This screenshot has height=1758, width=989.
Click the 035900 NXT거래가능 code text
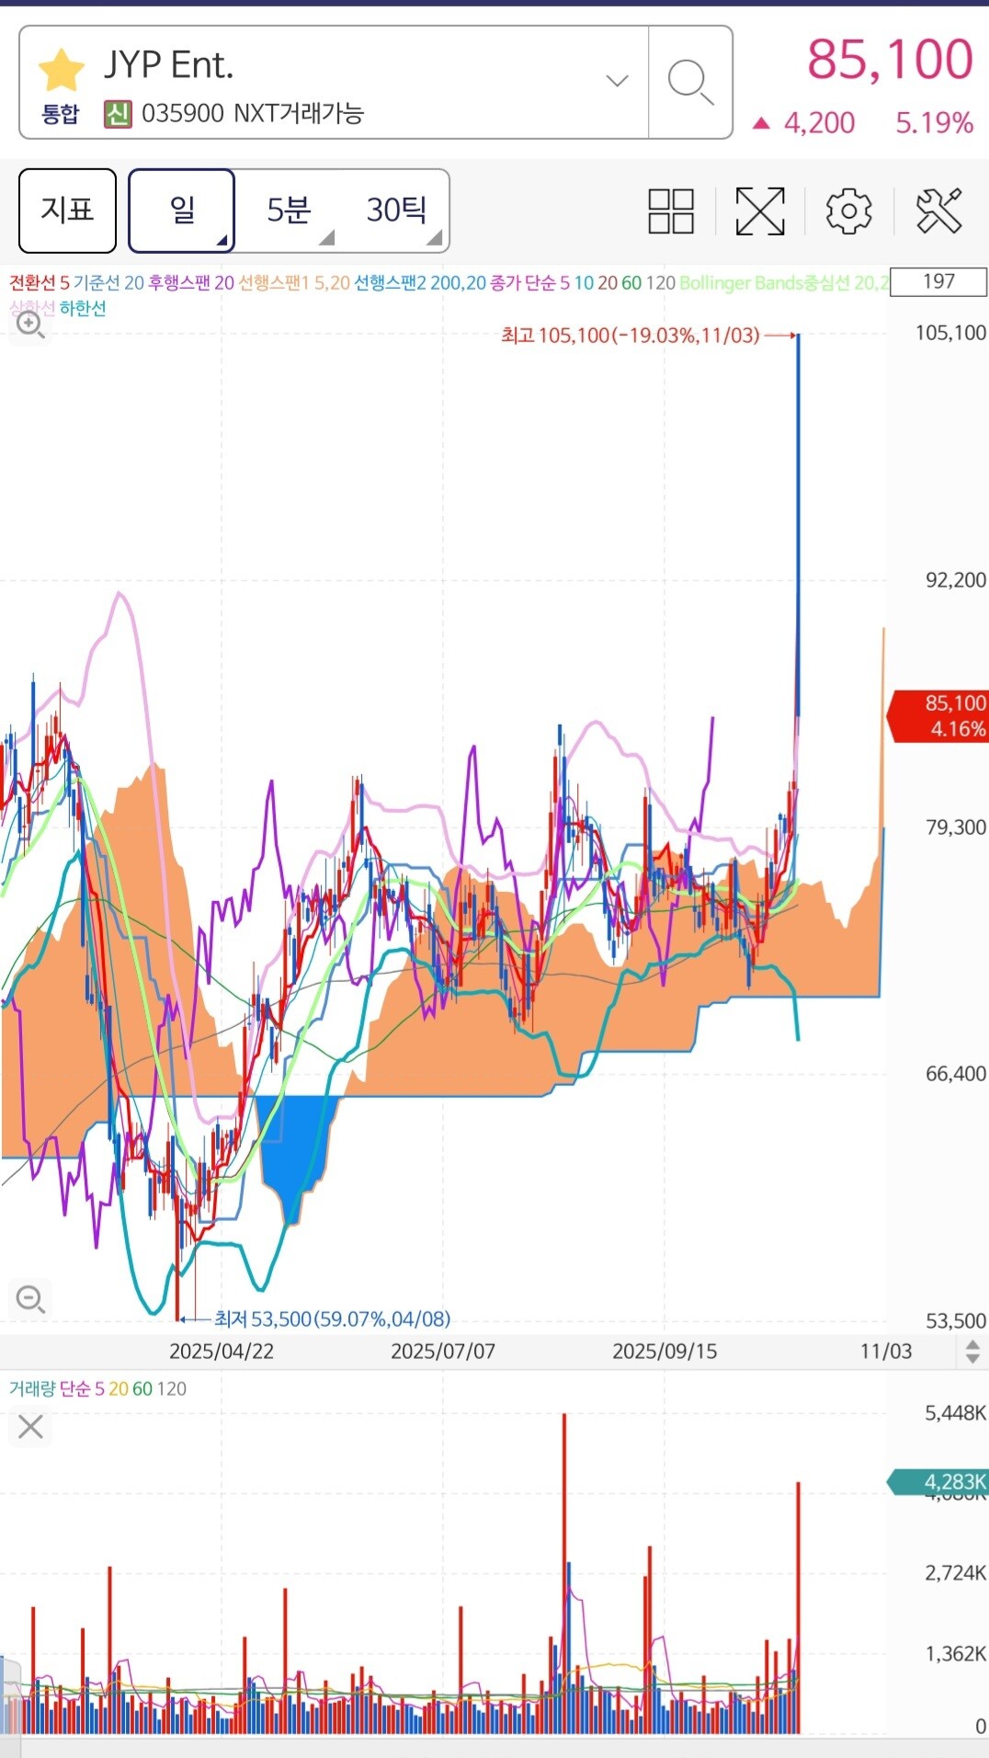pyautogui.click(x=253, y=114)
